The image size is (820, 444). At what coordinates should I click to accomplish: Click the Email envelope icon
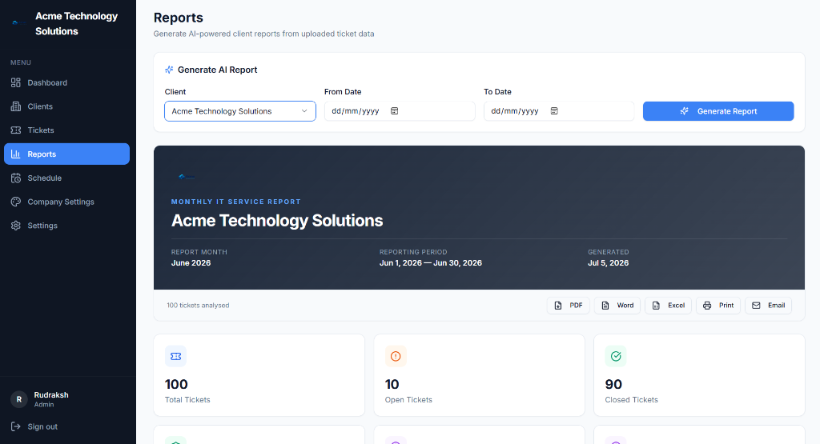click(x=756, y=306)
